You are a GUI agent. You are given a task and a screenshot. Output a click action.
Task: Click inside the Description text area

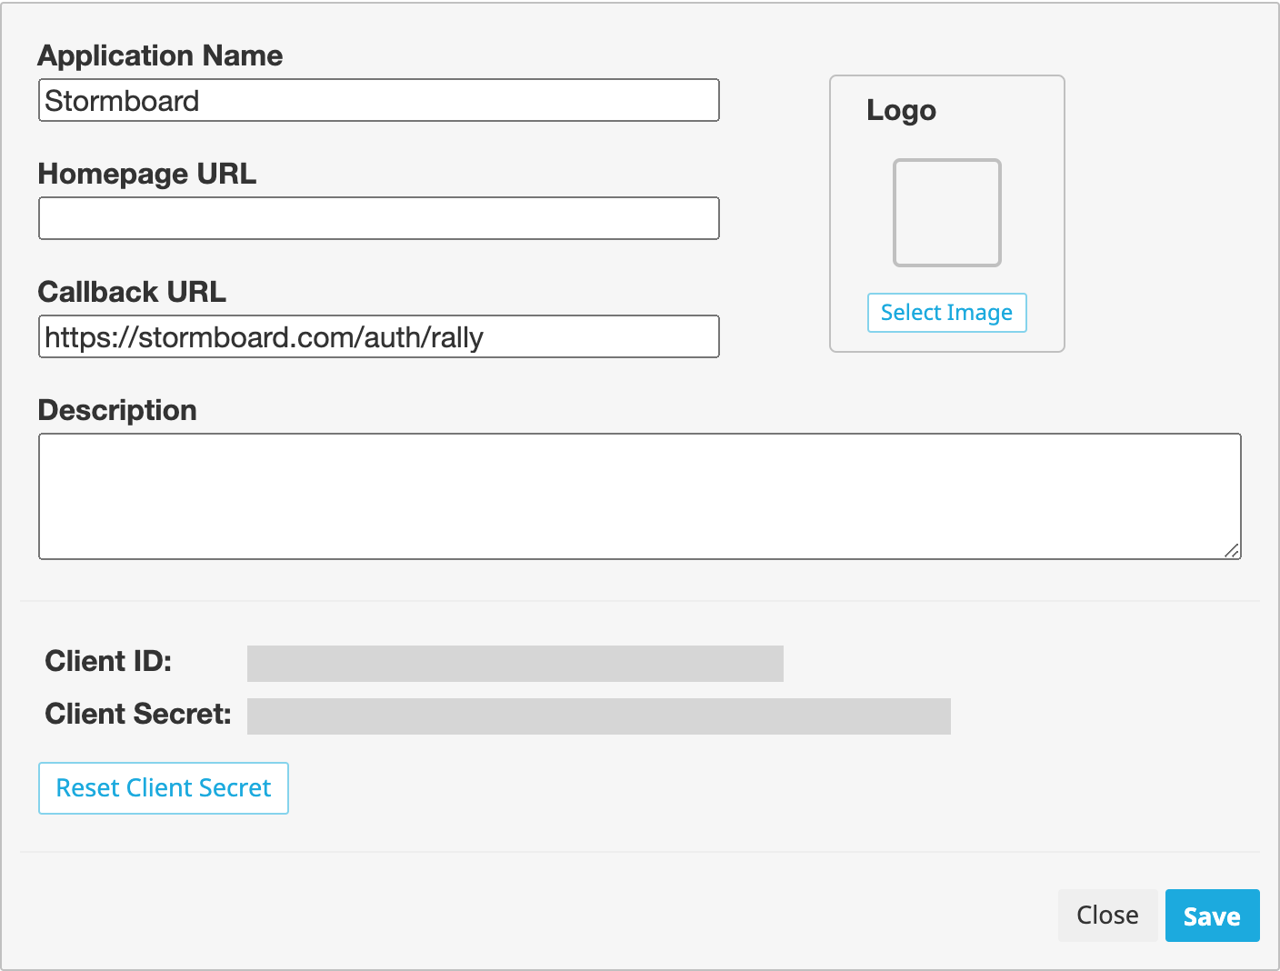[639, 496]
